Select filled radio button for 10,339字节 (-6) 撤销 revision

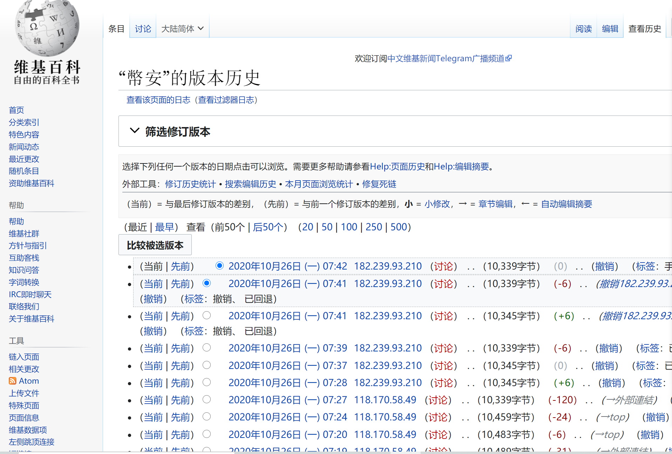click(x=207, y=283)
